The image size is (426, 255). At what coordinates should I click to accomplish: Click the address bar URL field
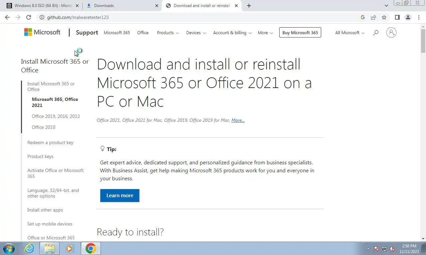pos(200,17)
